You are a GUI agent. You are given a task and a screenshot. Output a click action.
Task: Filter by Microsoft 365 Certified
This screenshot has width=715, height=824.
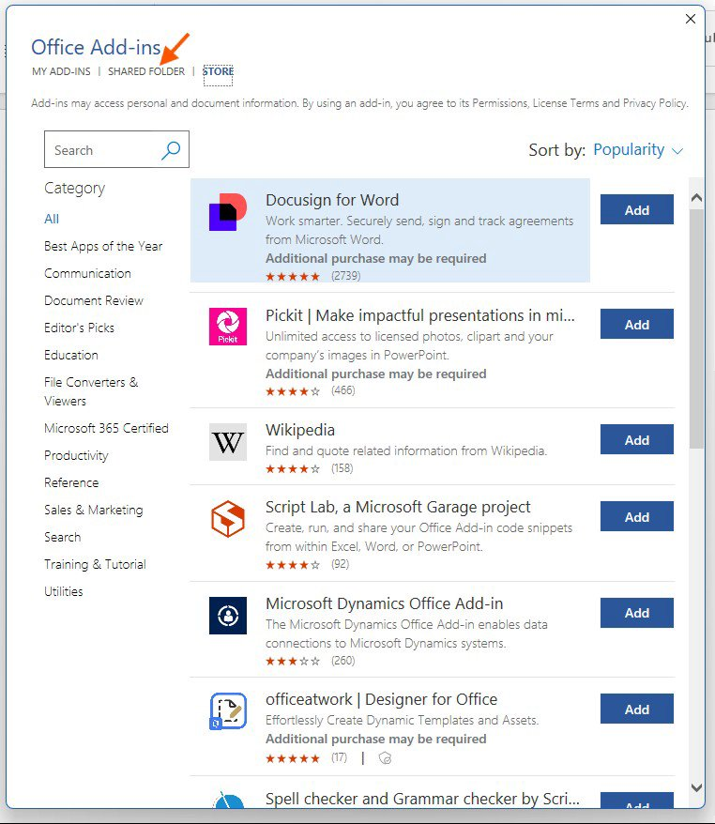106,428
